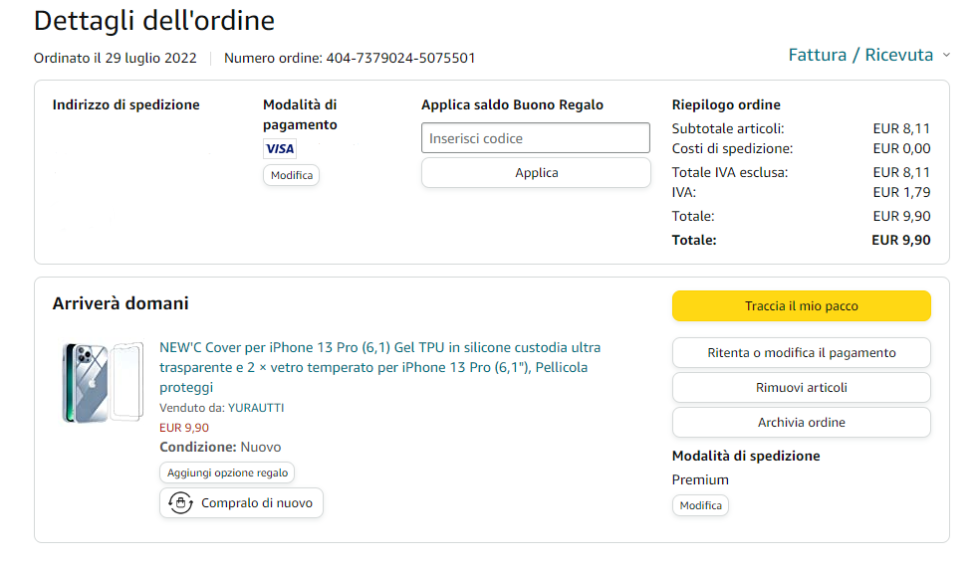This screenshot has width=976, height=565.
Task: Expand the Fattura / Ricevuta chevron arrow
Action: [x=946, y=56]
